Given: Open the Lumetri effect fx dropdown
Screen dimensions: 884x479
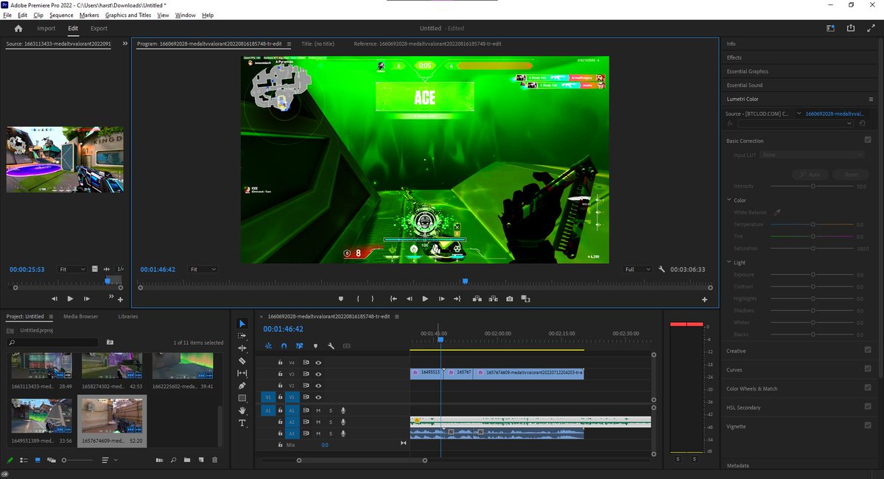Looking at the screenshot, I should pyautogui.click(x=796, y=124).
